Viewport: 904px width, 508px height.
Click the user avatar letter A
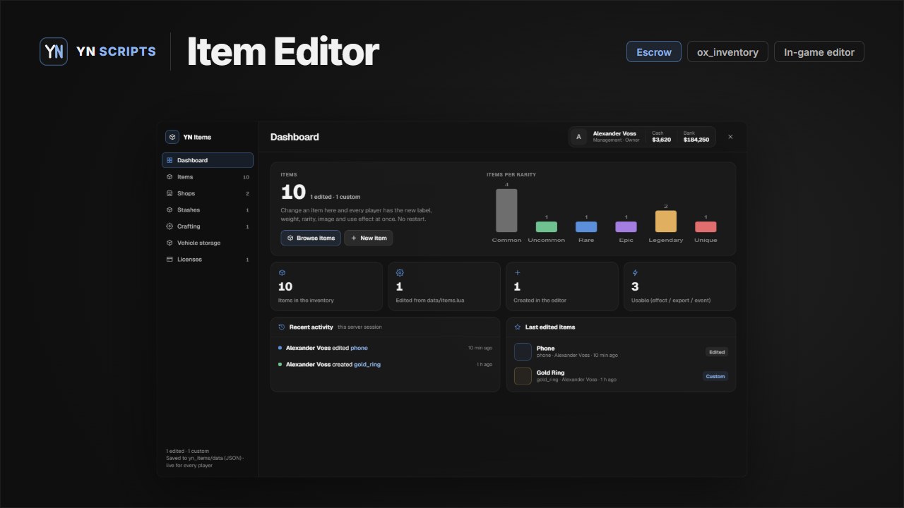click(x=579, y=137)
